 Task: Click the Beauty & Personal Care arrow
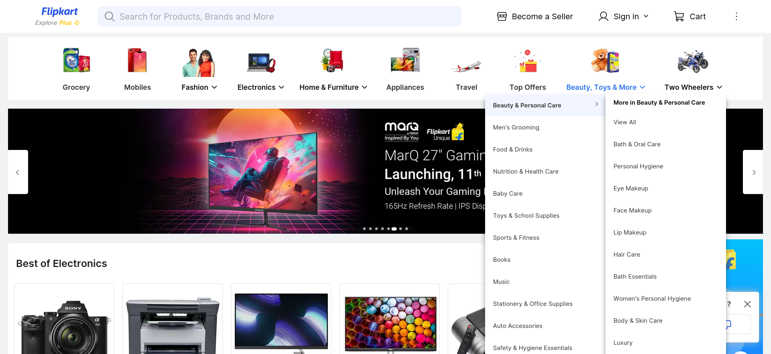(597, 104)
